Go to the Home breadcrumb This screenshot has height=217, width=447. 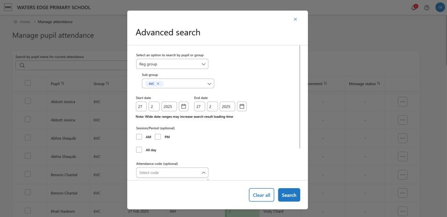(x=23, y=22)
